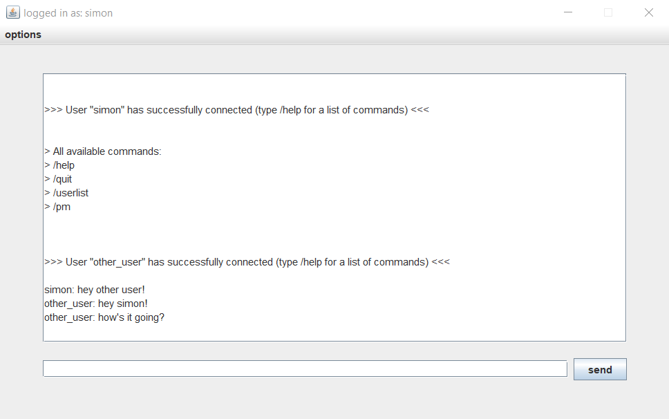This screenshot has height=419, width=669.
Task: Click the blank area below the last chat message
Action: 334,333
